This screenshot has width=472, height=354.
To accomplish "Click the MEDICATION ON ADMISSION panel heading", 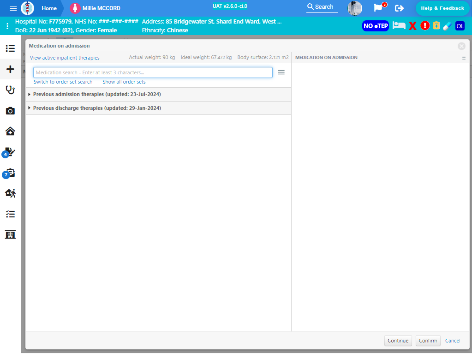I will 326,58.
